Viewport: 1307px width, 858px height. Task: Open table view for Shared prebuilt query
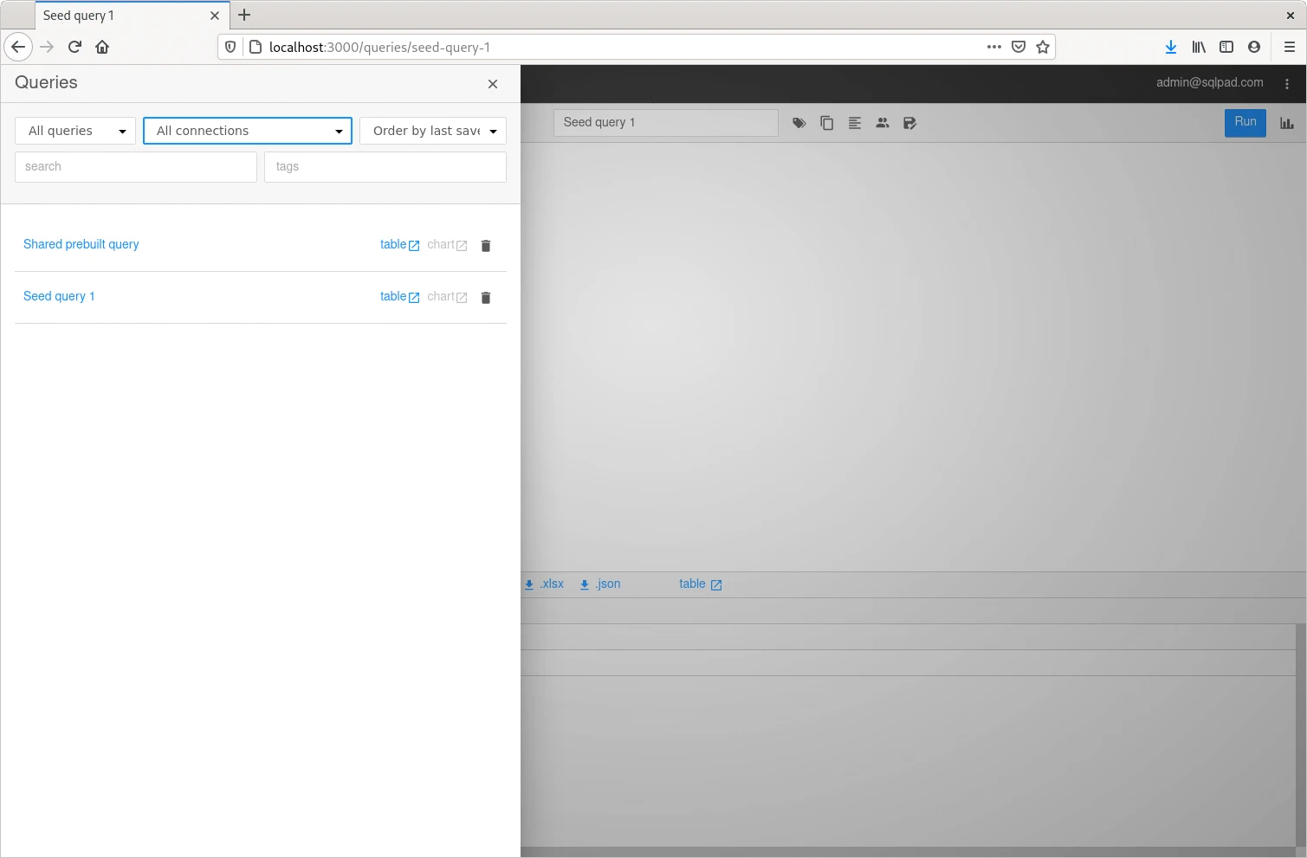[399, 245]
